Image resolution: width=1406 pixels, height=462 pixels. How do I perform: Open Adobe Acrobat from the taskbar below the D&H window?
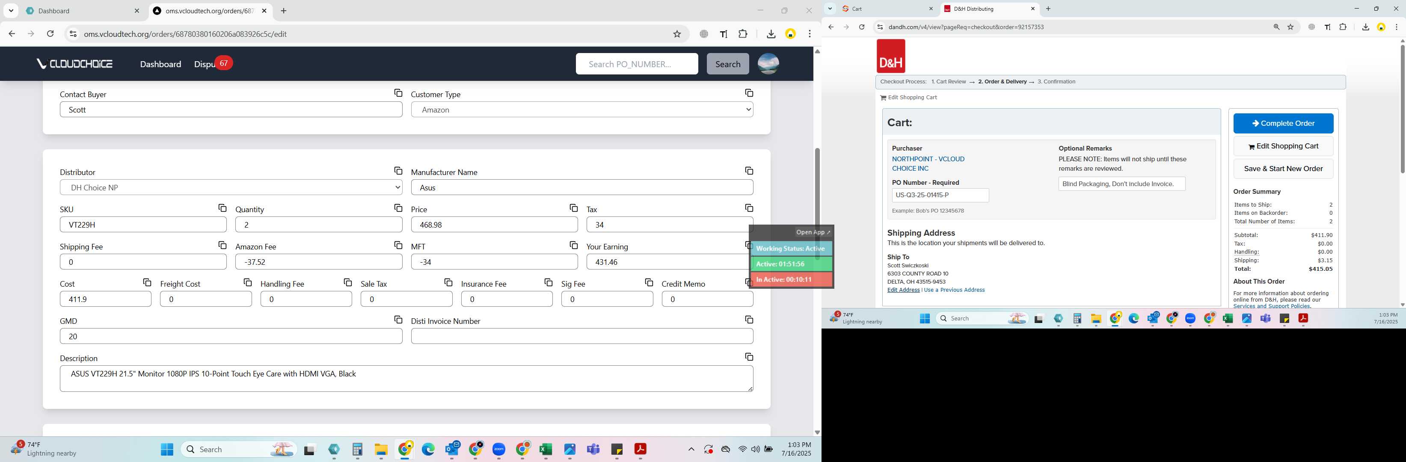coord(1303,319)
